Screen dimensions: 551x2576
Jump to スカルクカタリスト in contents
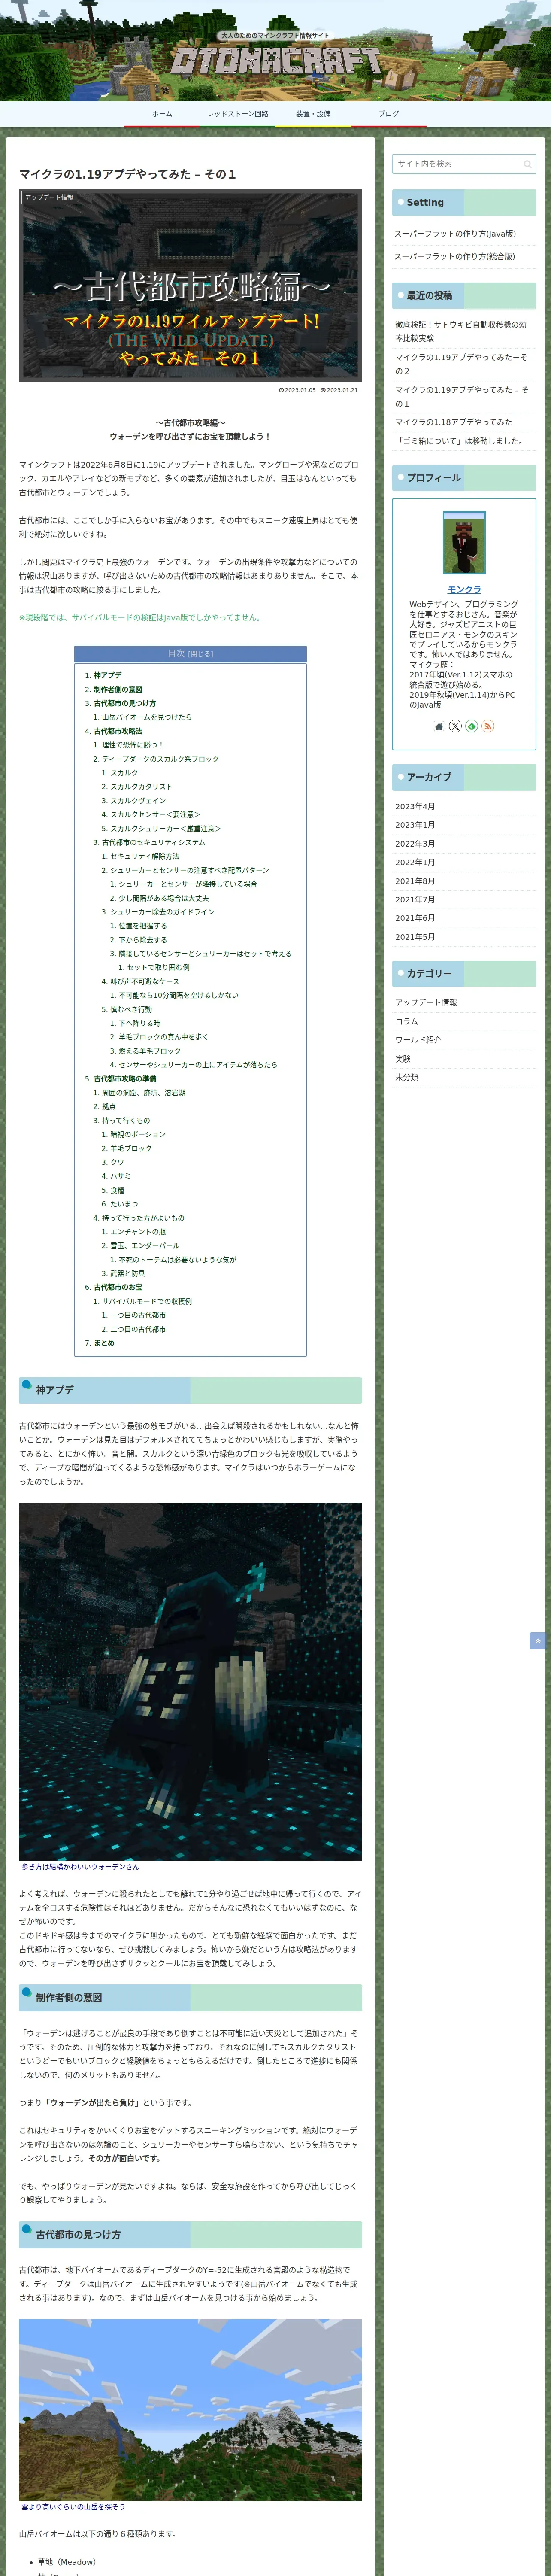[x=141, y=787]
